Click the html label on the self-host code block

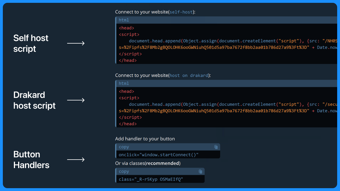pos(124,20)
